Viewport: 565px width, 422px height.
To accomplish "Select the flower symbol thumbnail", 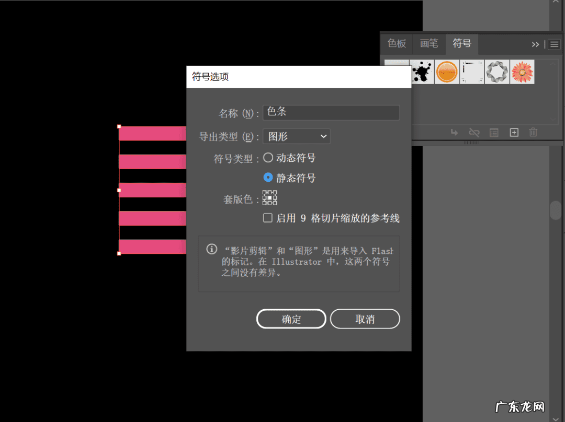I will [x=522, y=72].
